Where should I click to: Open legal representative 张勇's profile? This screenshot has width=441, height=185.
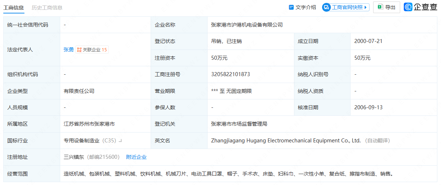[68, 50]
